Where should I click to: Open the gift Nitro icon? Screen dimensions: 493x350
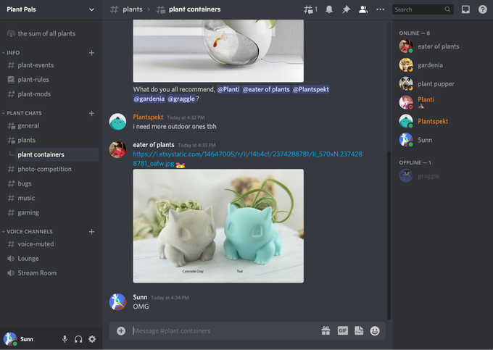326,330
